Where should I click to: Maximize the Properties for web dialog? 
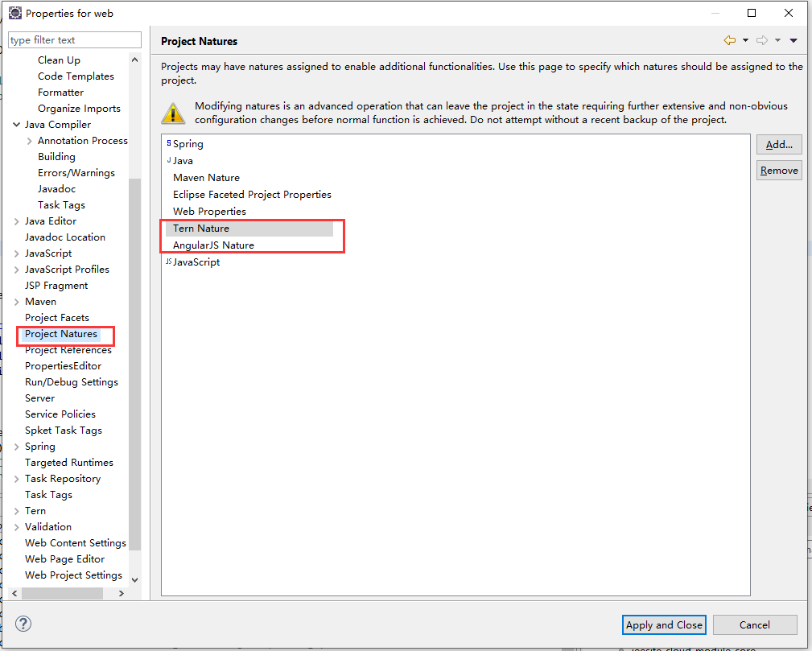point(752,13)
